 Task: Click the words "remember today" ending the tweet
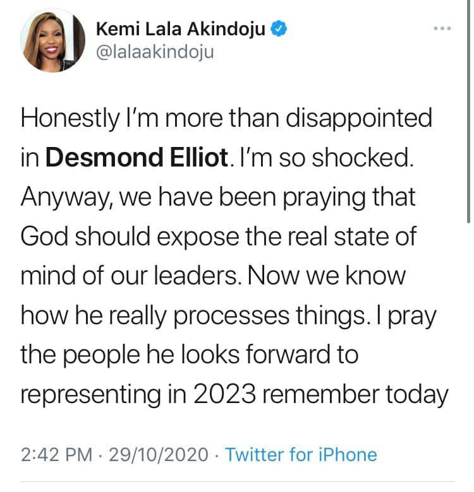coord(355,395)
